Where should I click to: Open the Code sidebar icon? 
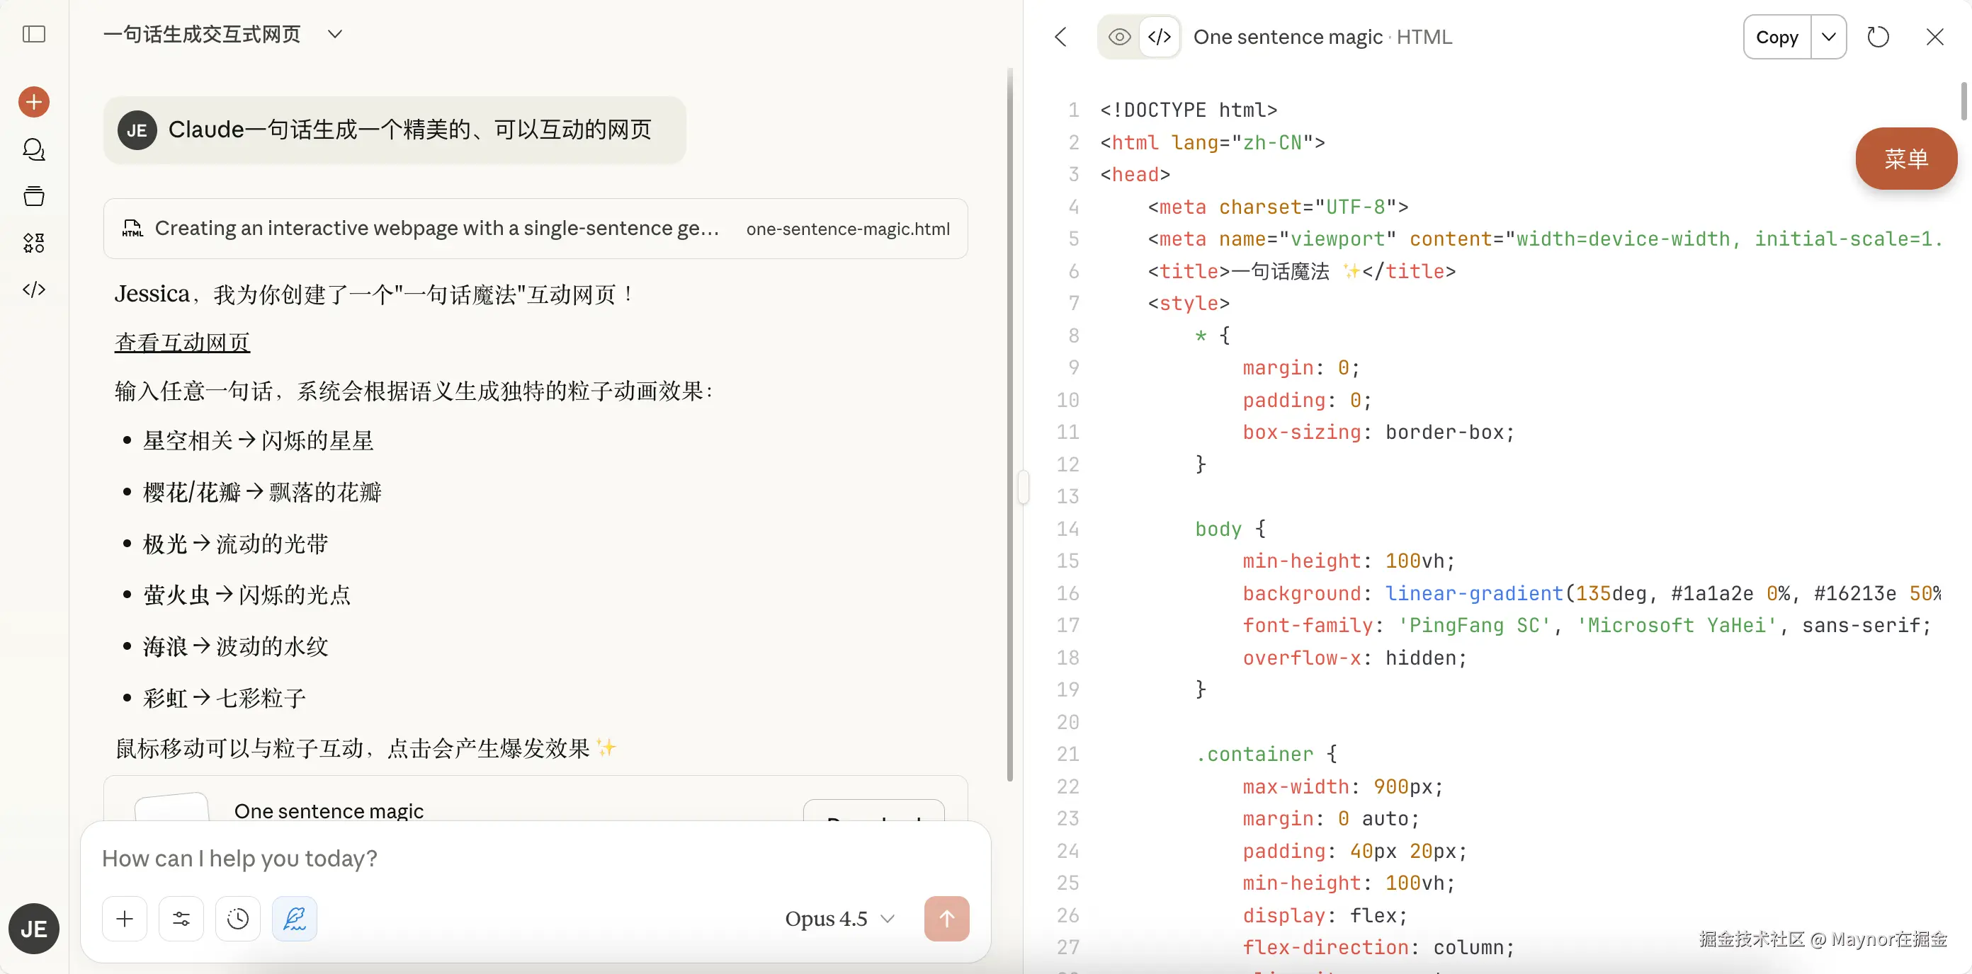[34, 290]
